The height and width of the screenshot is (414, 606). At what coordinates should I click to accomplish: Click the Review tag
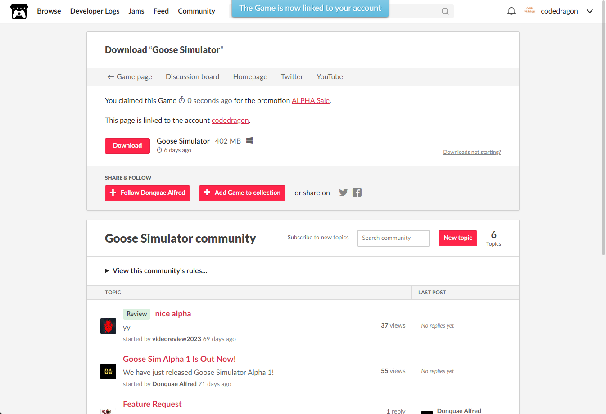pos(137,314)
